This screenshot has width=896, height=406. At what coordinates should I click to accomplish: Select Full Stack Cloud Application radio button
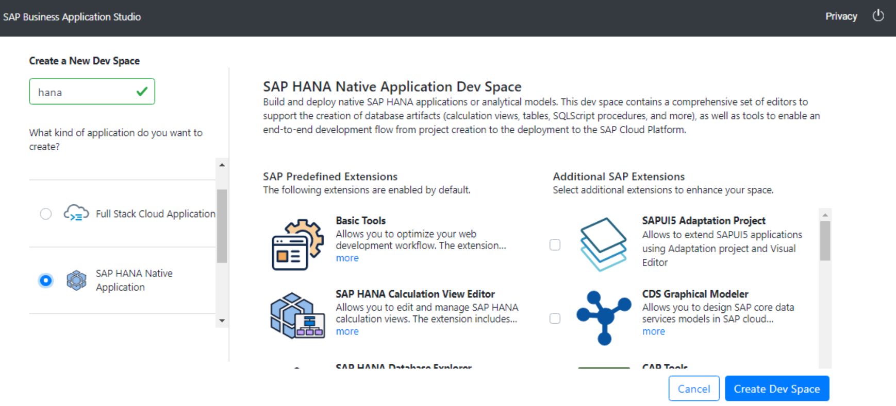click(x=46, y=214)
